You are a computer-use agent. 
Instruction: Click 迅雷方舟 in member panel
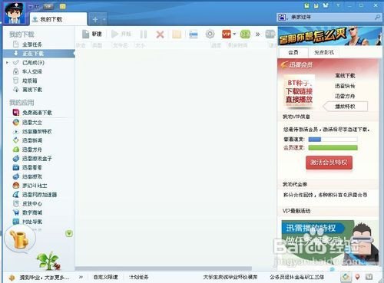345,96
